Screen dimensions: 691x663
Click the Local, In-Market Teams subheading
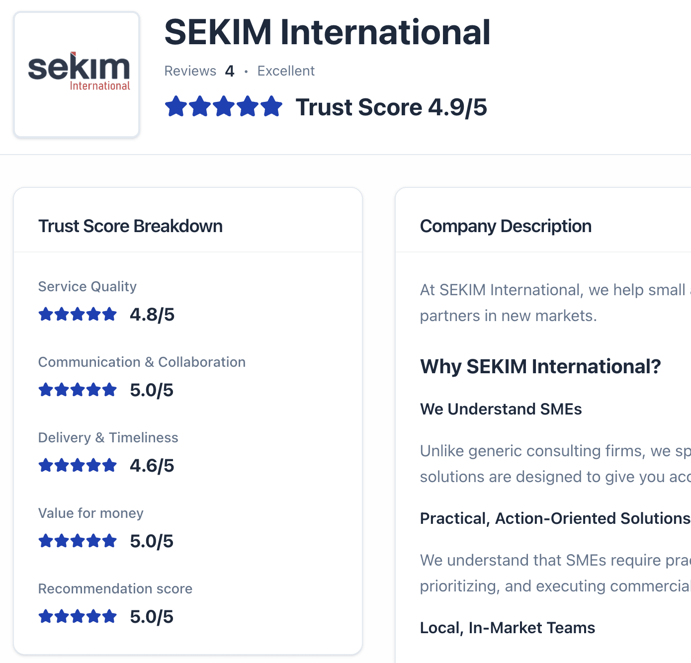[x=507, y=628]
